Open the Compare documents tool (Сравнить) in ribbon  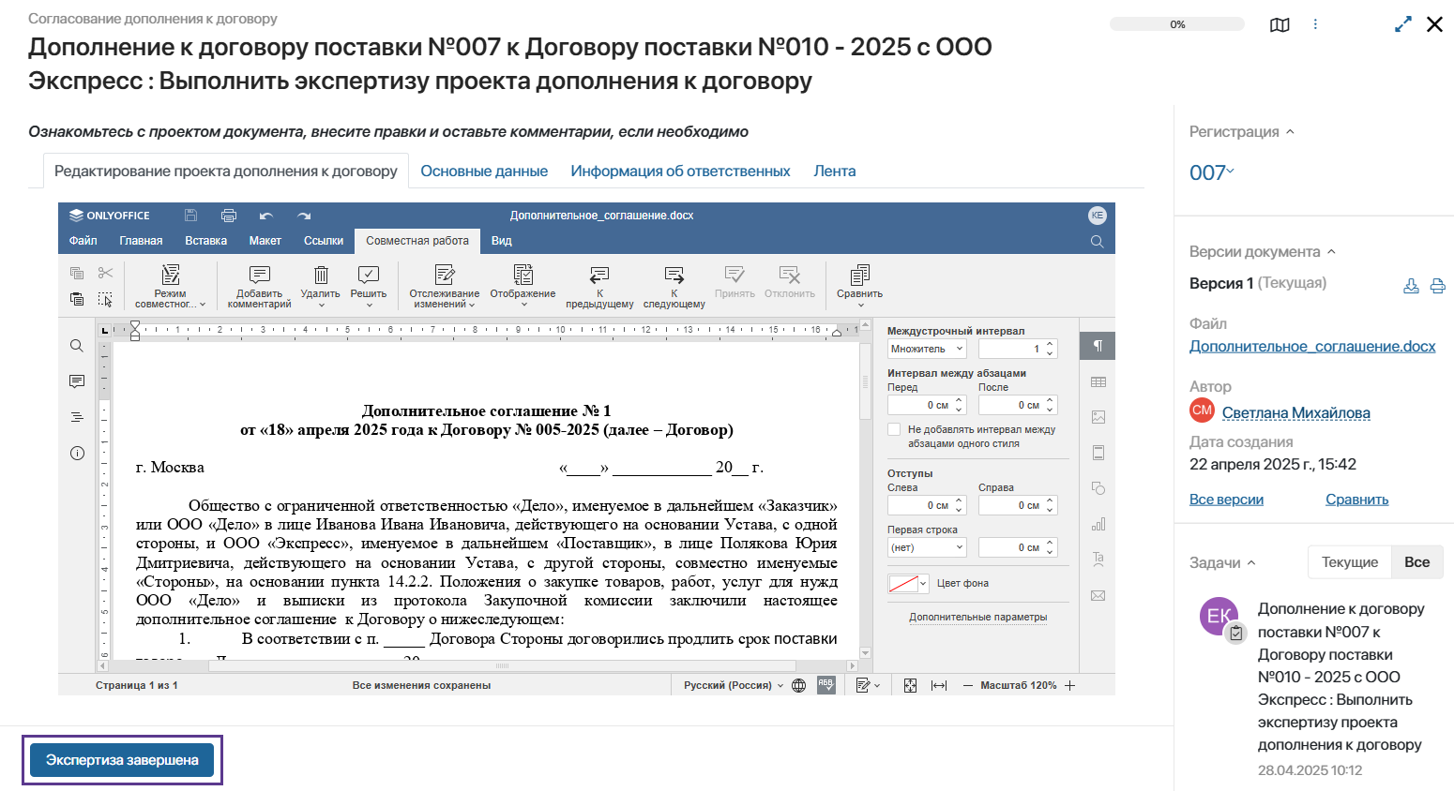859,276
